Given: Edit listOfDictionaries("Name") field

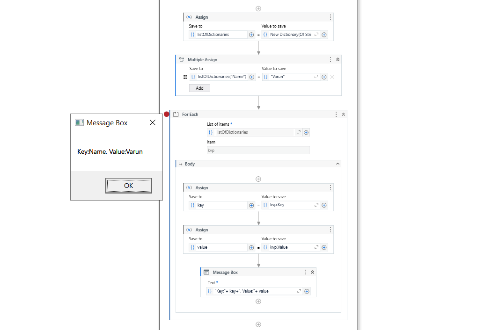Looking at the screenshot, I should pyautogui.click(x=219, y=77).
